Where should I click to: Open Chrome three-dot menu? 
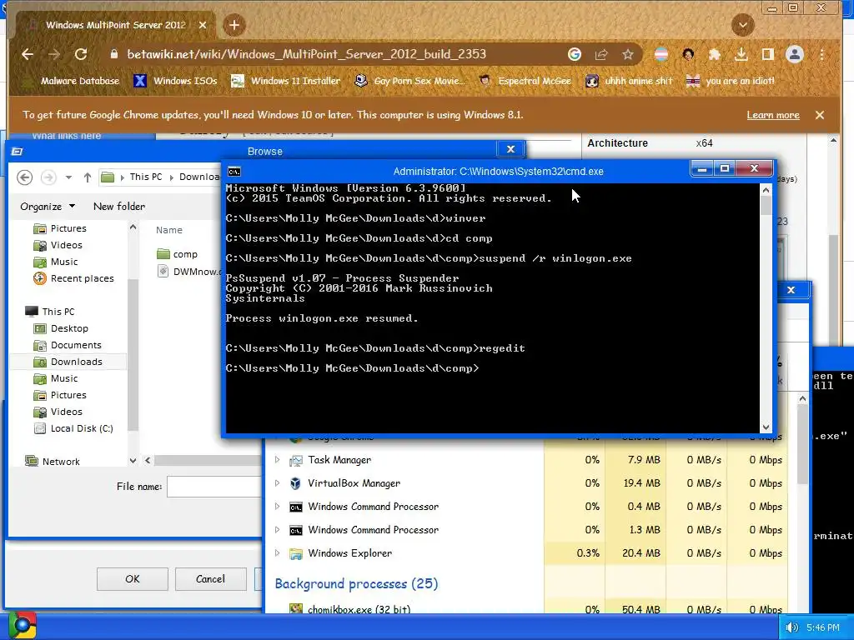pyautogui.click(x=821, y=54)
